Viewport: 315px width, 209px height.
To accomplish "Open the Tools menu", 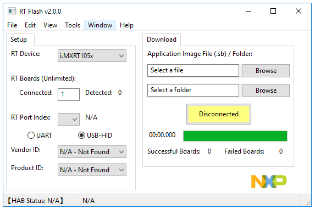I will point(73,25).
